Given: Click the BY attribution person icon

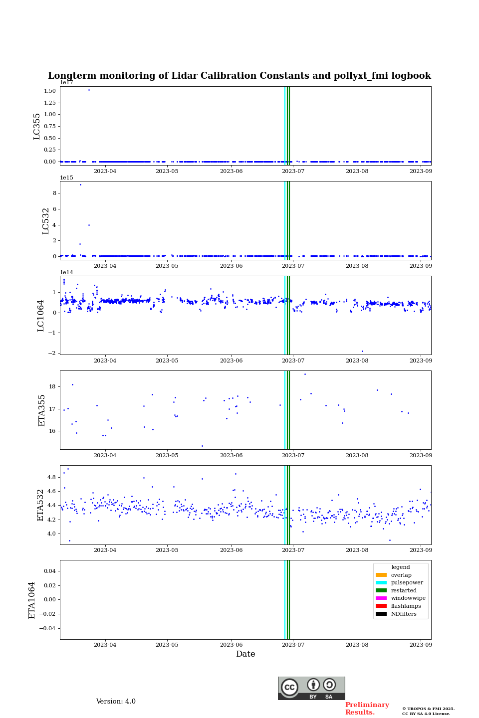Looking at the screenshot, I should pyautogui.click(x=313, y=685).
